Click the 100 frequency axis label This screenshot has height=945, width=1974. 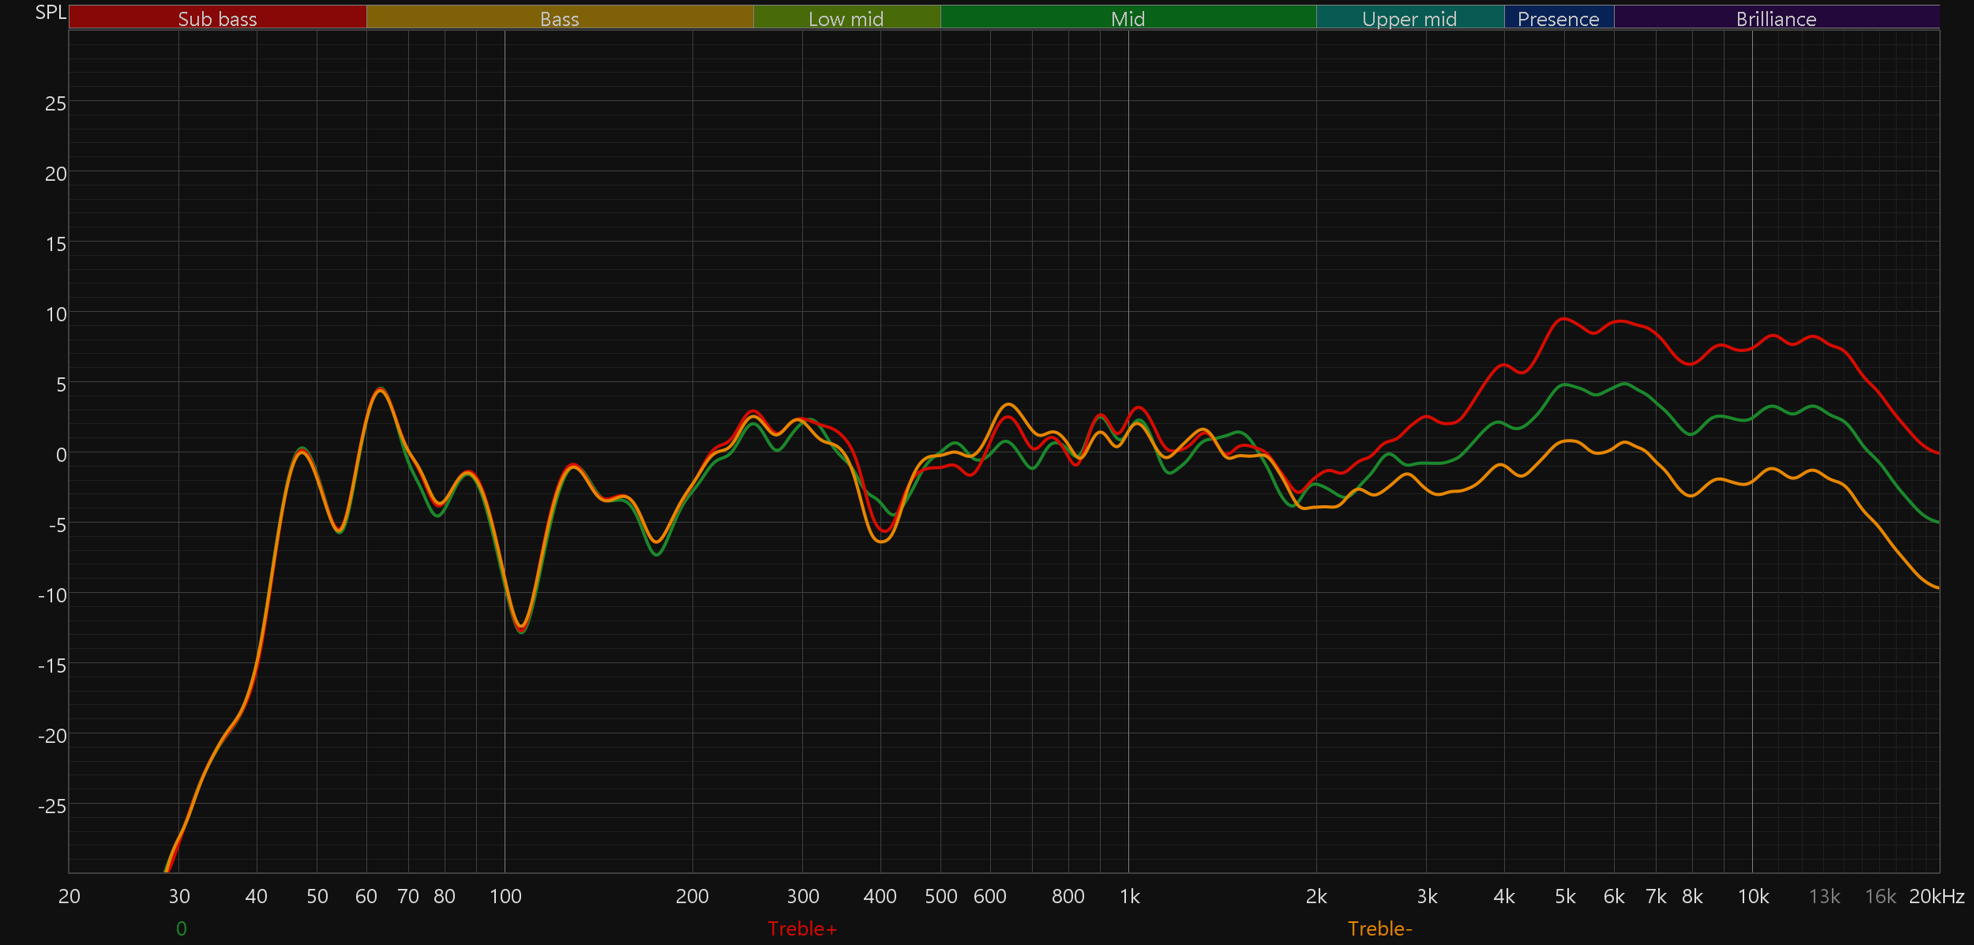pos(505,896)
